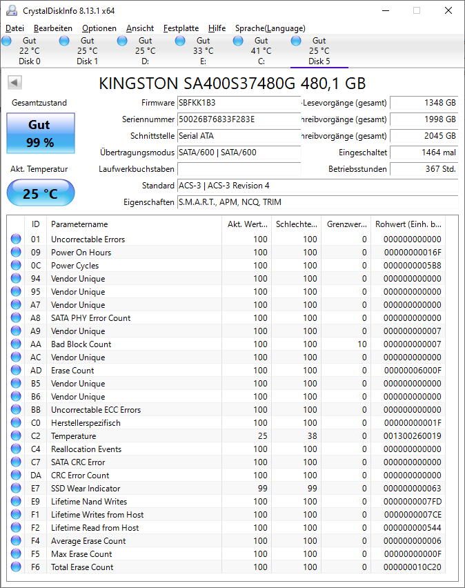The height and width of the screenshot is (588, 465).
Task: Click status orb for Lifetime Writes from Host
Action: click(x=16, y=515)
